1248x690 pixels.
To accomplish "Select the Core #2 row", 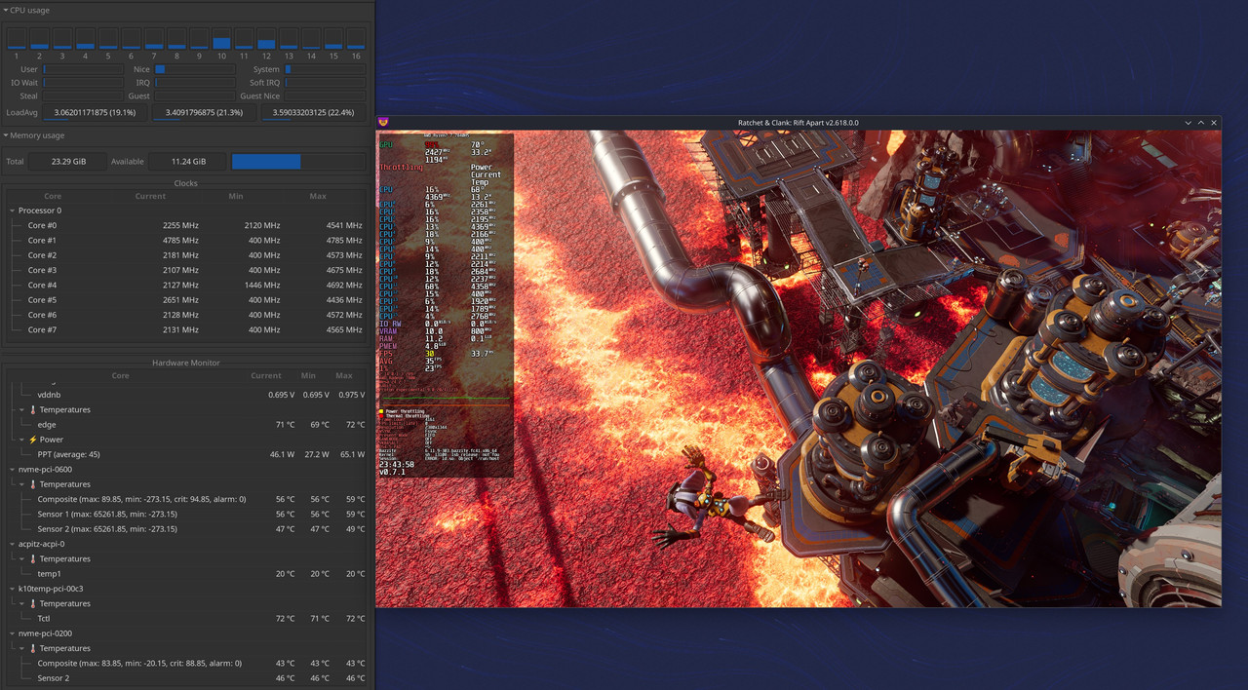I will (x=187, y=255).
